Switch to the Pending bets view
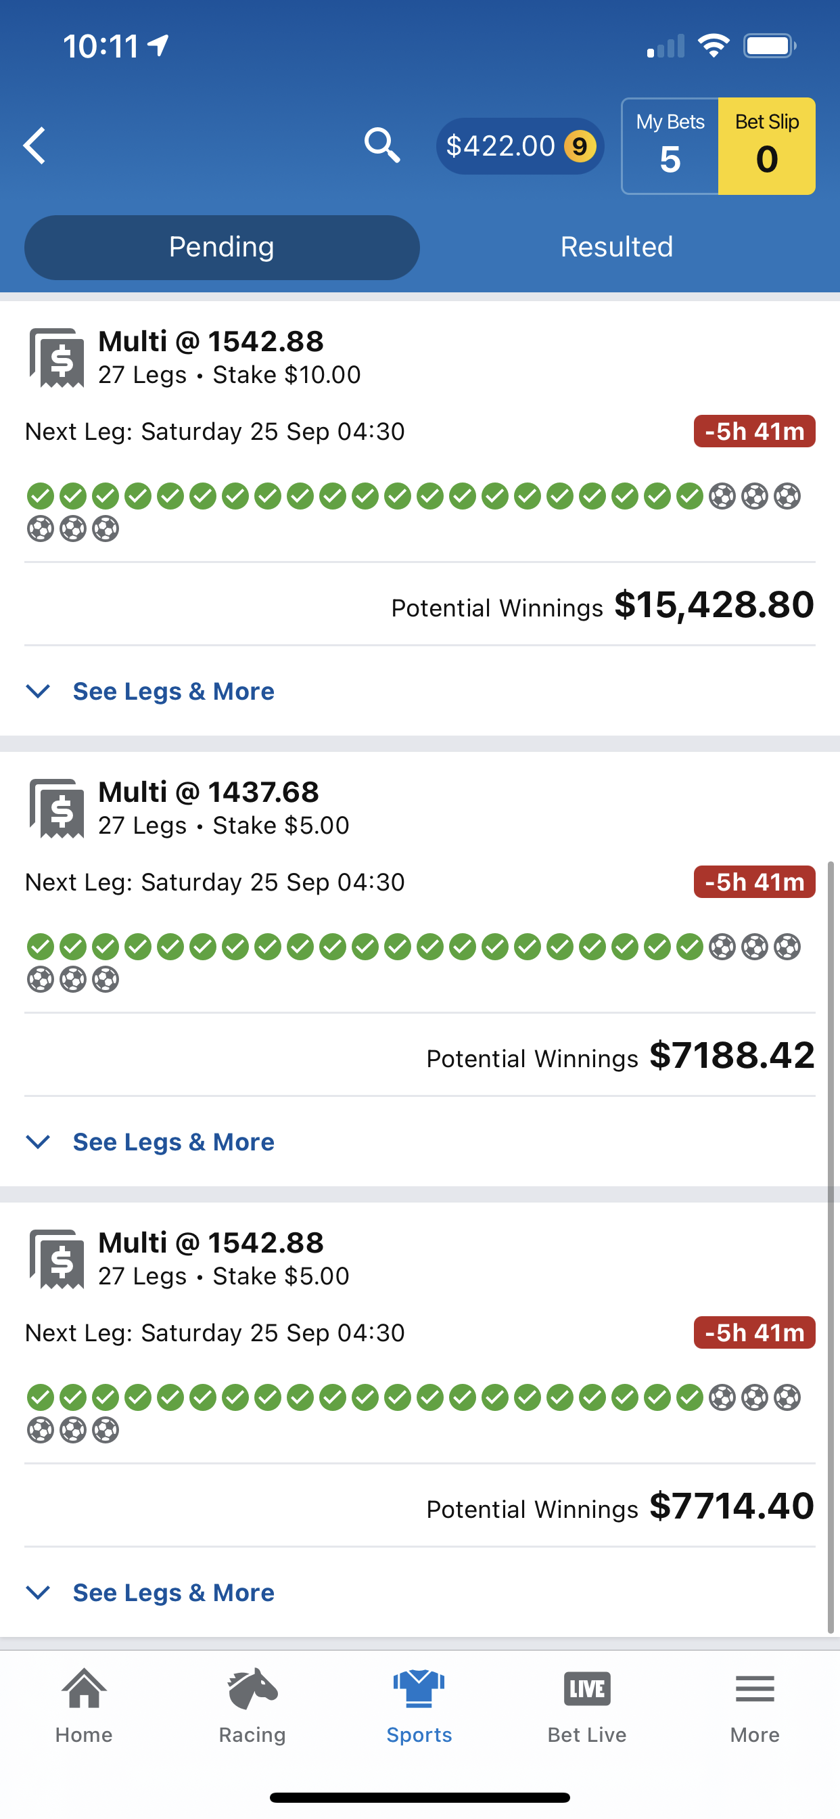This screenshot has height=1819, width=840. tap(222, 247)
